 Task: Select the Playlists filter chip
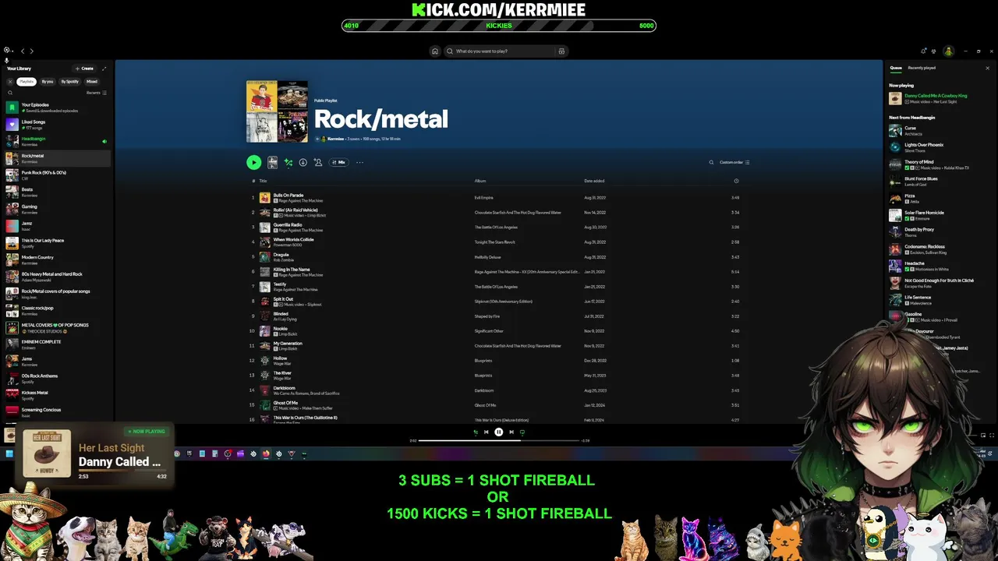[27, 81]
